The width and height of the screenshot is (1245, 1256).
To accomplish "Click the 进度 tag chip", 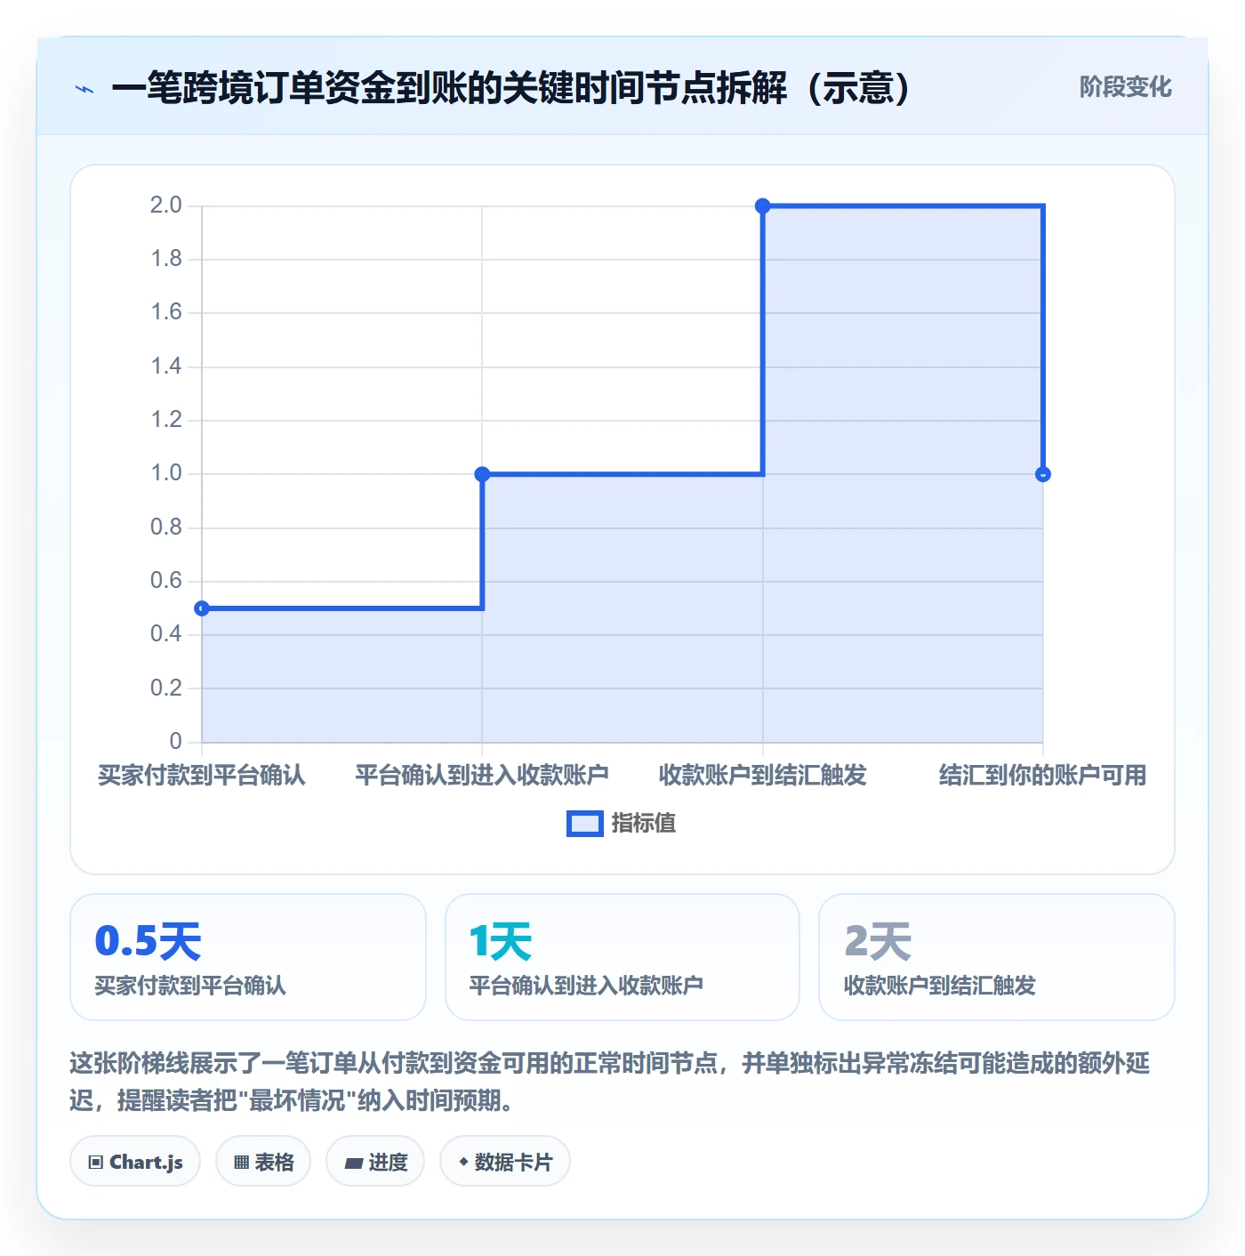I will tap(375, 1162).
